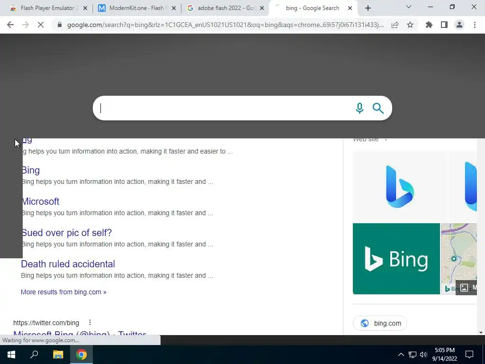The width and height of the screenshot is (485, 364).
Task: Close the ModernKit.one tab
Action: point(174,9)
